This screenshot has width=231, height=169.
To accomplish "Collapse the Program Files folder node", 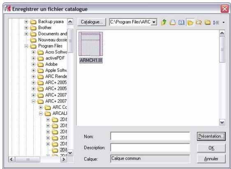I will pyautogui.click(x=26, y=46).
